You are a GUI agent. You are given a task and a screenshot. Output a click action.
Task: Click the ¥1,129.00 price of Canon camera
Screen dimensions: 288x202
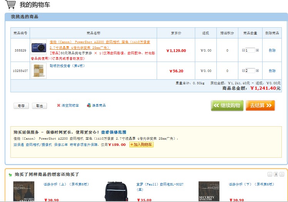[x=176, y=51]
